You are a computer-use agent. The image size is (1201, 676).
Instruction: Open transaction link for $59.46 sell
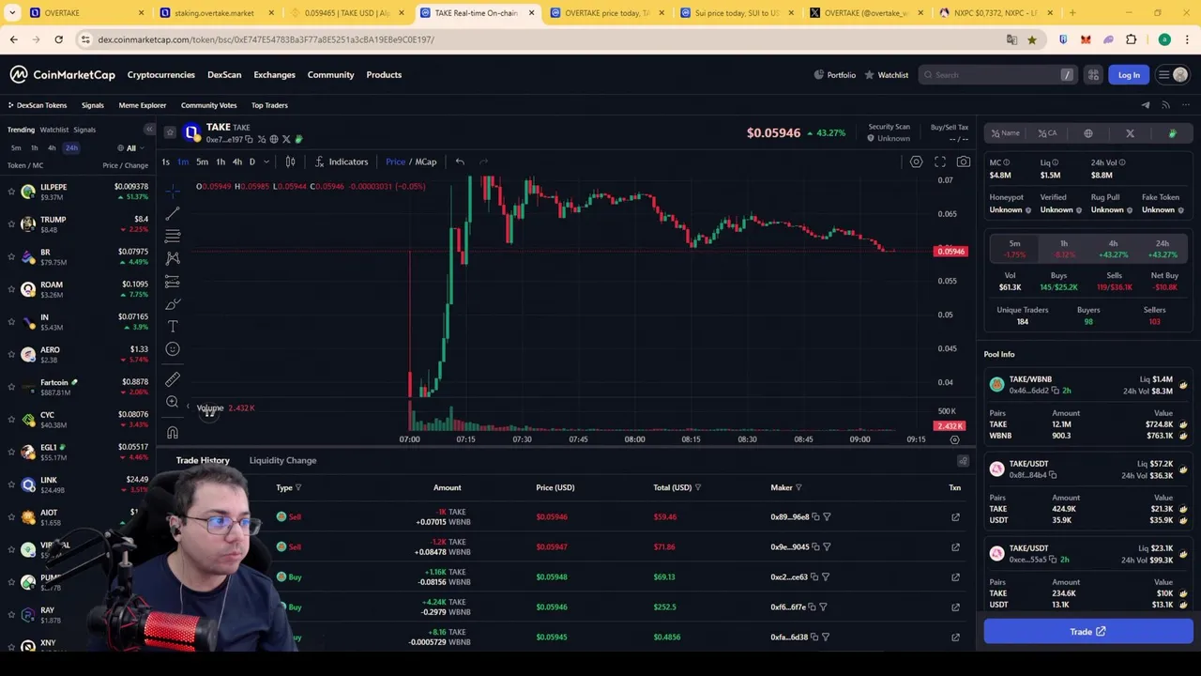tap(955, 517)
